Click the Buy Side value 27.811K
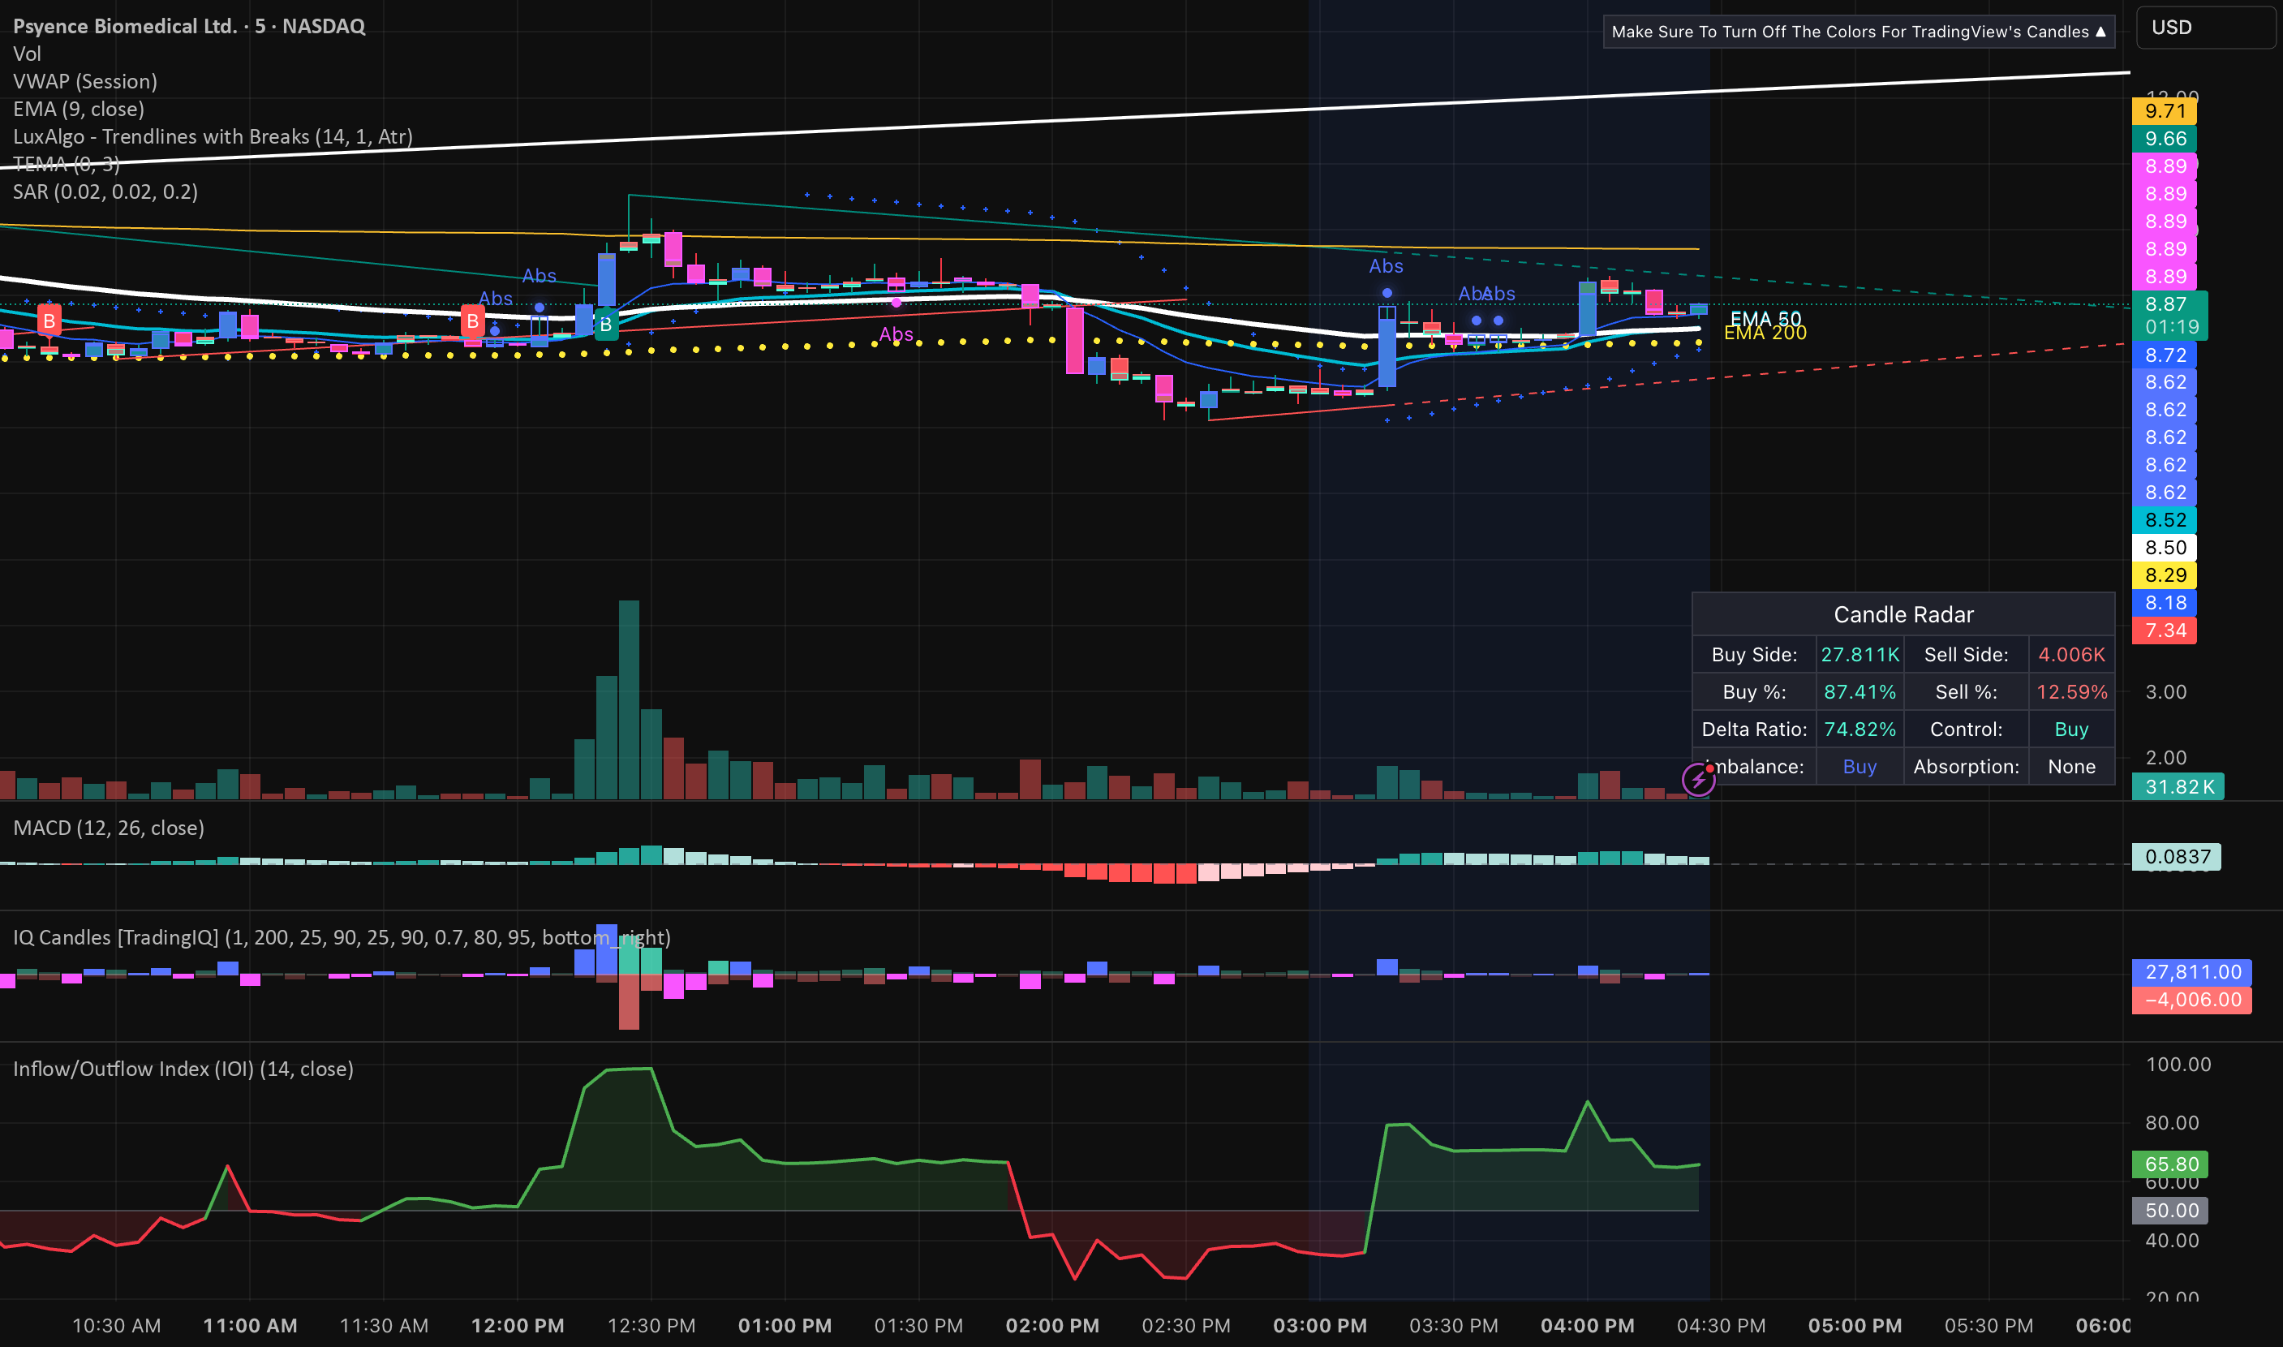 coord(1860,655)
